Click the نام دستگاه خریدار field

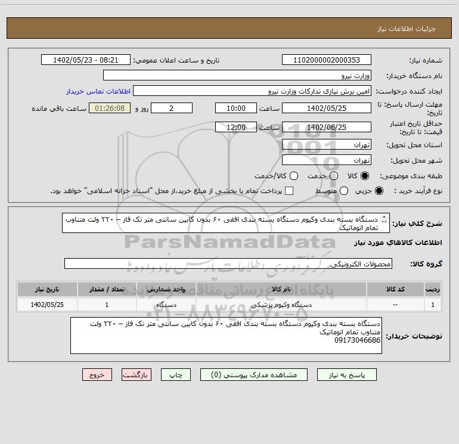[237, 75]
